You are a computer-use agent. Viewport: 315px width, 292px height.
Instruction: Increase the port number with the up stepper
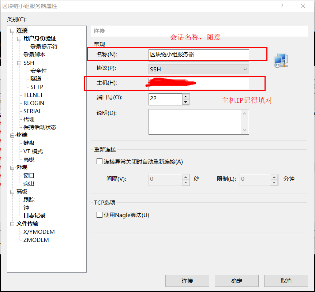[185, 96]
